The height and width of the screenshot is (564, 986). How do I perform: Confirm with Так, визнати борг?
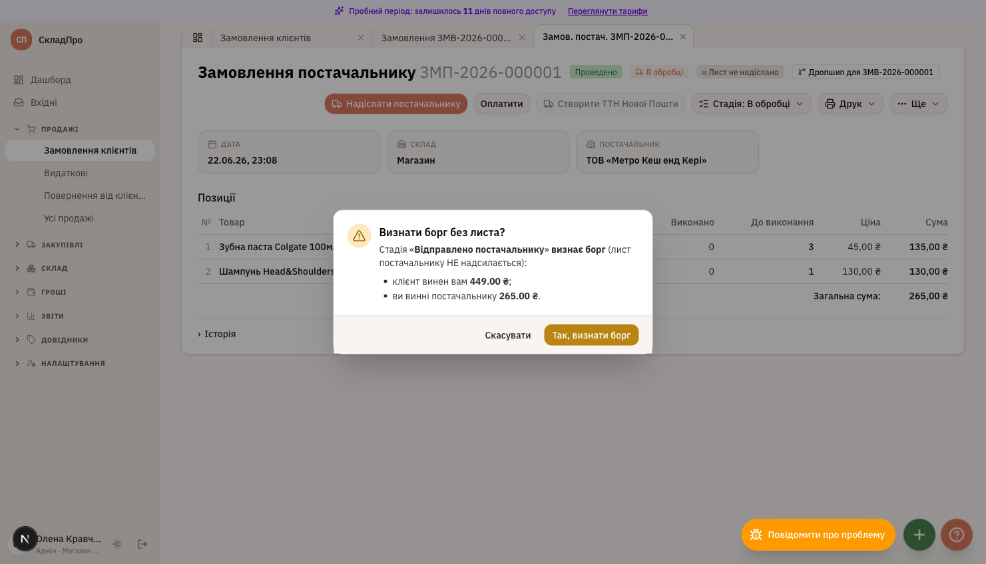pyautogui.click(x=591, y=335)
